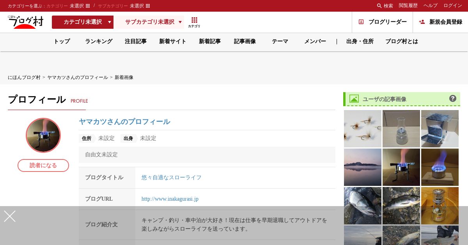Open the メンバー menu item
Screen dimensions: 468x245
coord(315,41)
